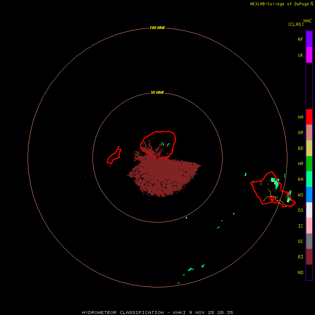Click the RF legend label
The image size is (315, 315).
click(300, 39)
